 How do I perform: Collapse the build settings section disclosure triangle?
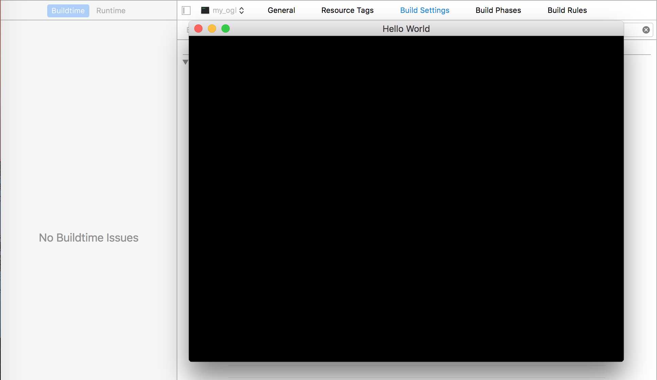(x=185, y=62)
